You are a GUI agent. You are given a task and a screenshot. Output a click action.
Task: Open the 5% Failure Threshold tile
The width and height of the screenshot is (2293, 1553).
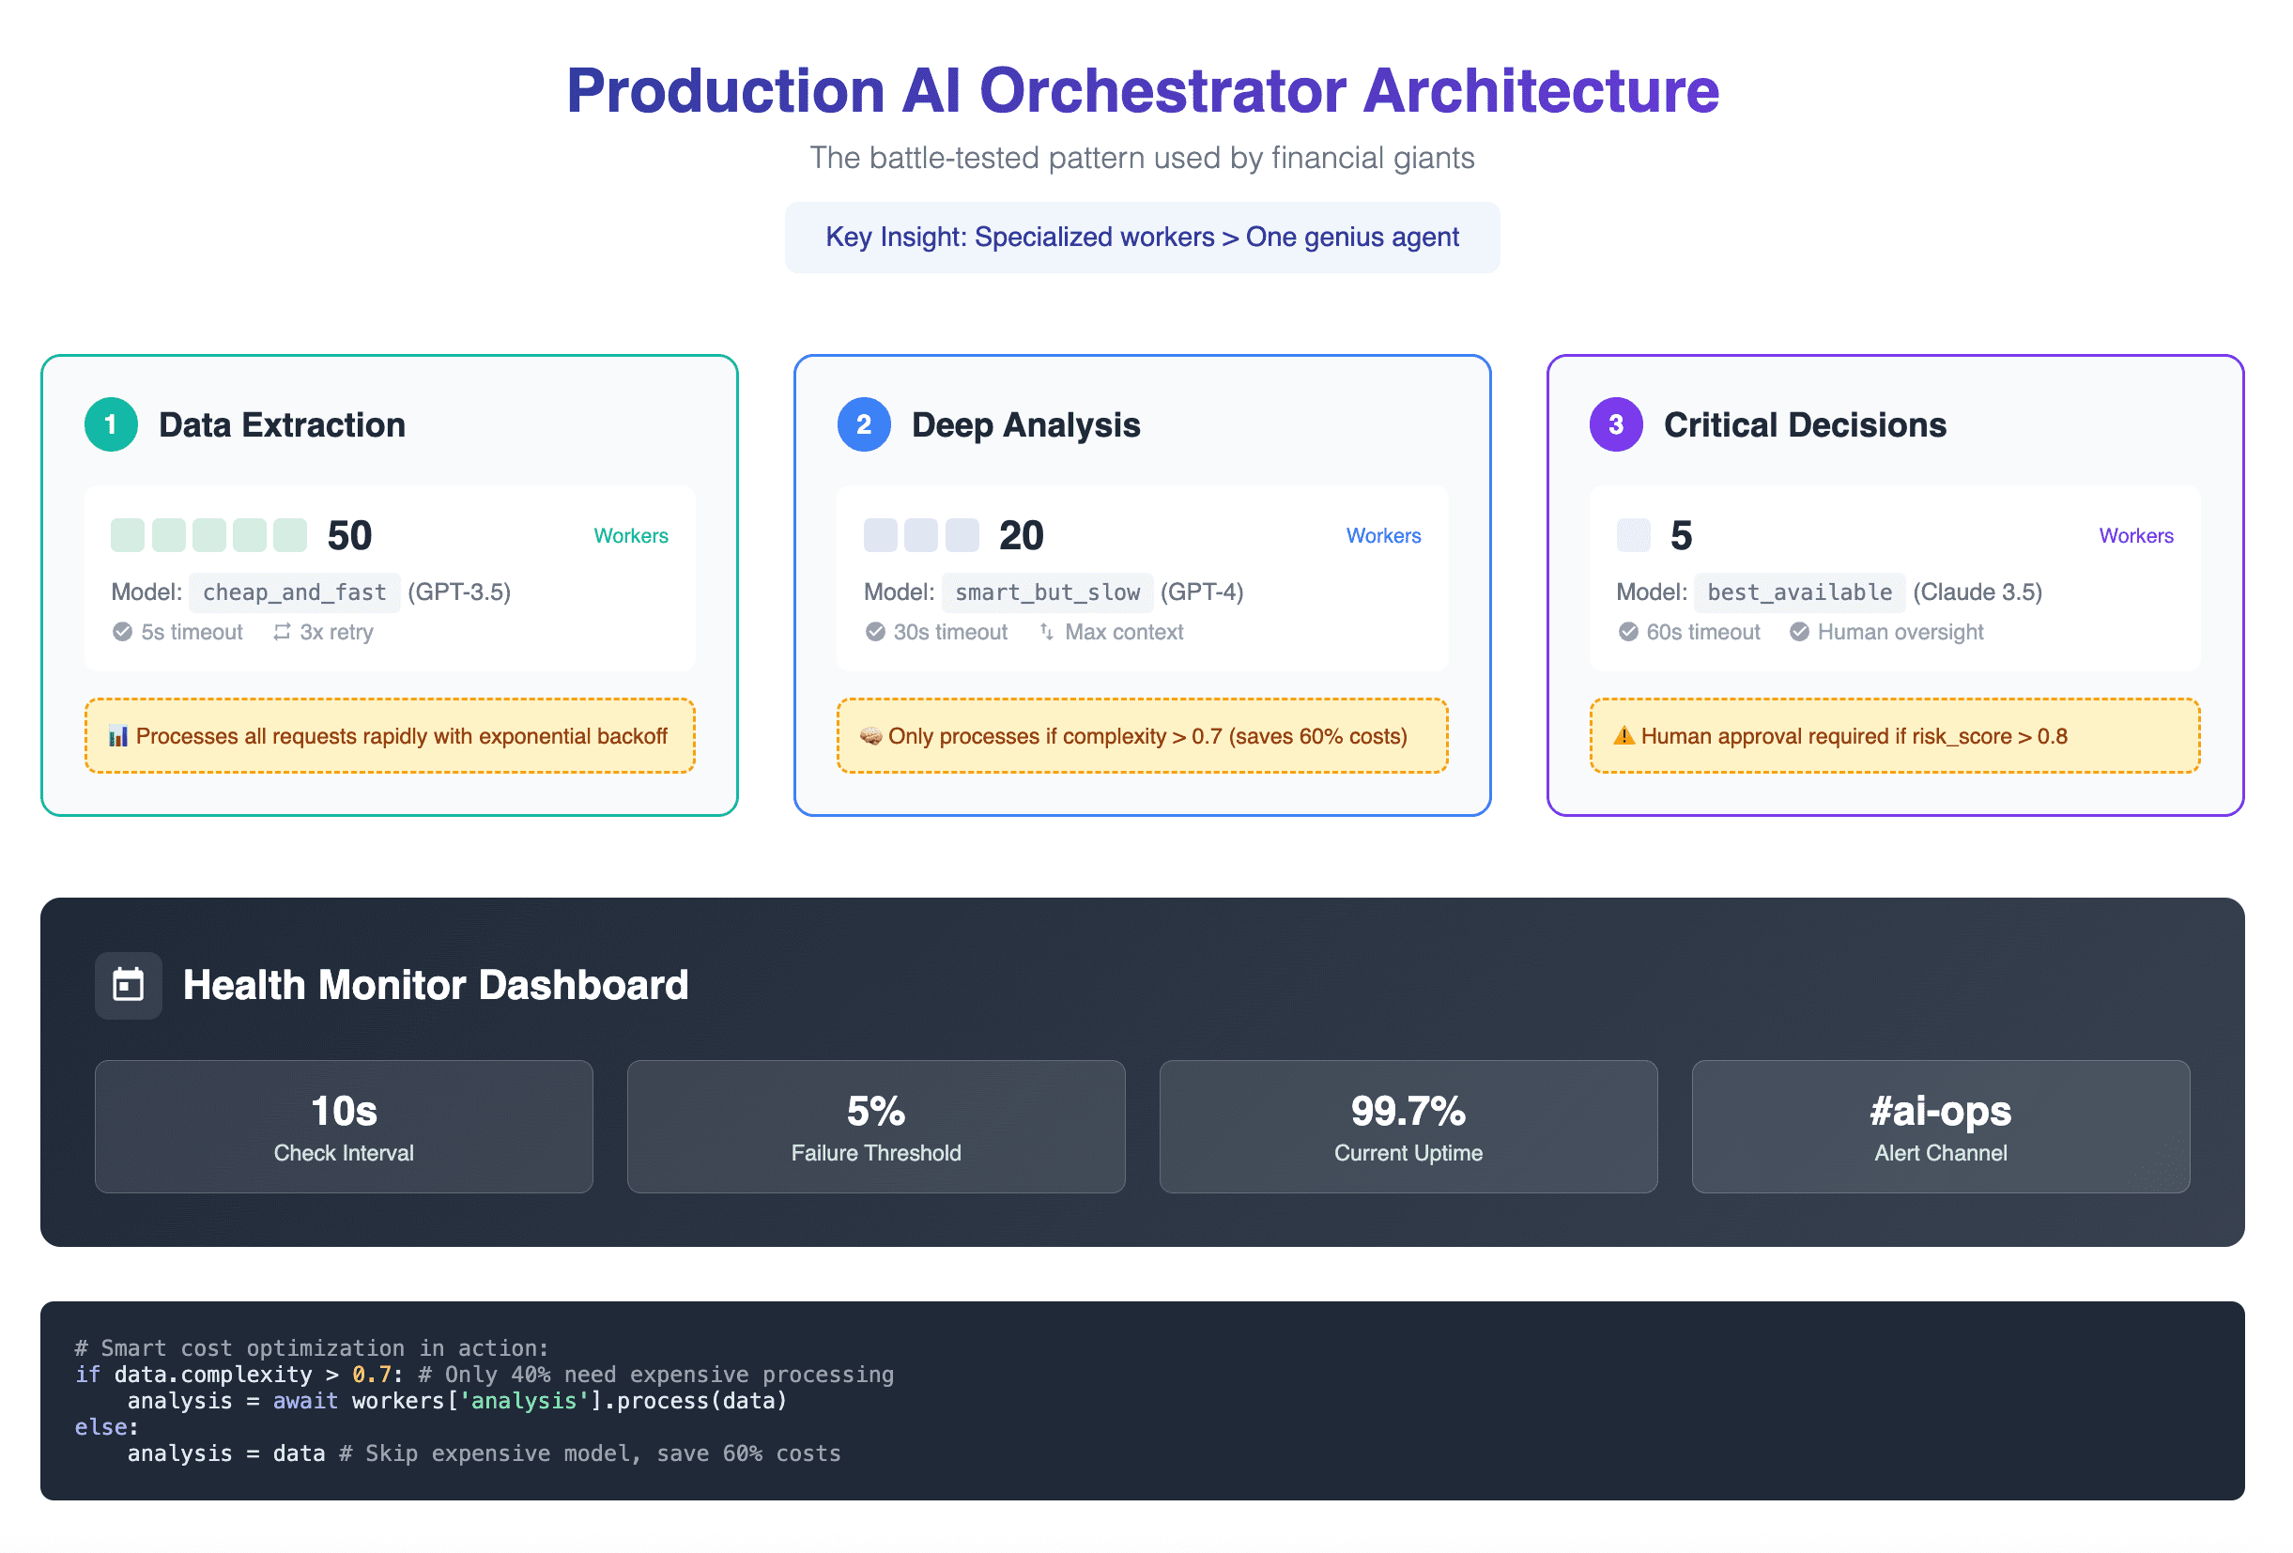click(877, 1128)
